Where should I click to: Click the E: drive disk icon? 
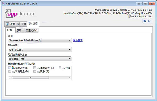coord(38,68)
